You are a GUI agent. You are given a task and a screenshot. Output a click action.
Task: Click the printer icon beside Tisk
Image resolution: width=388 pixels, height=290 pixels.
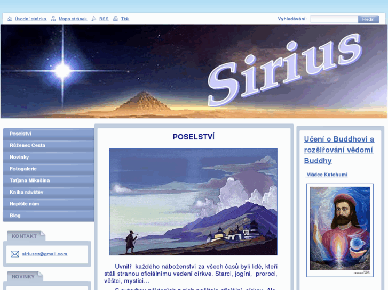116,19
